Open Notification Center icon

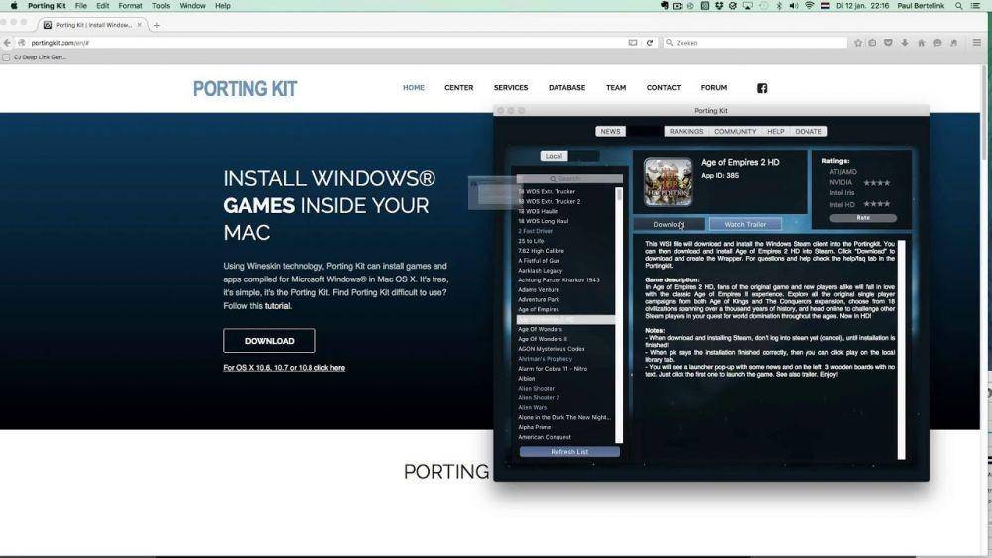976,6
